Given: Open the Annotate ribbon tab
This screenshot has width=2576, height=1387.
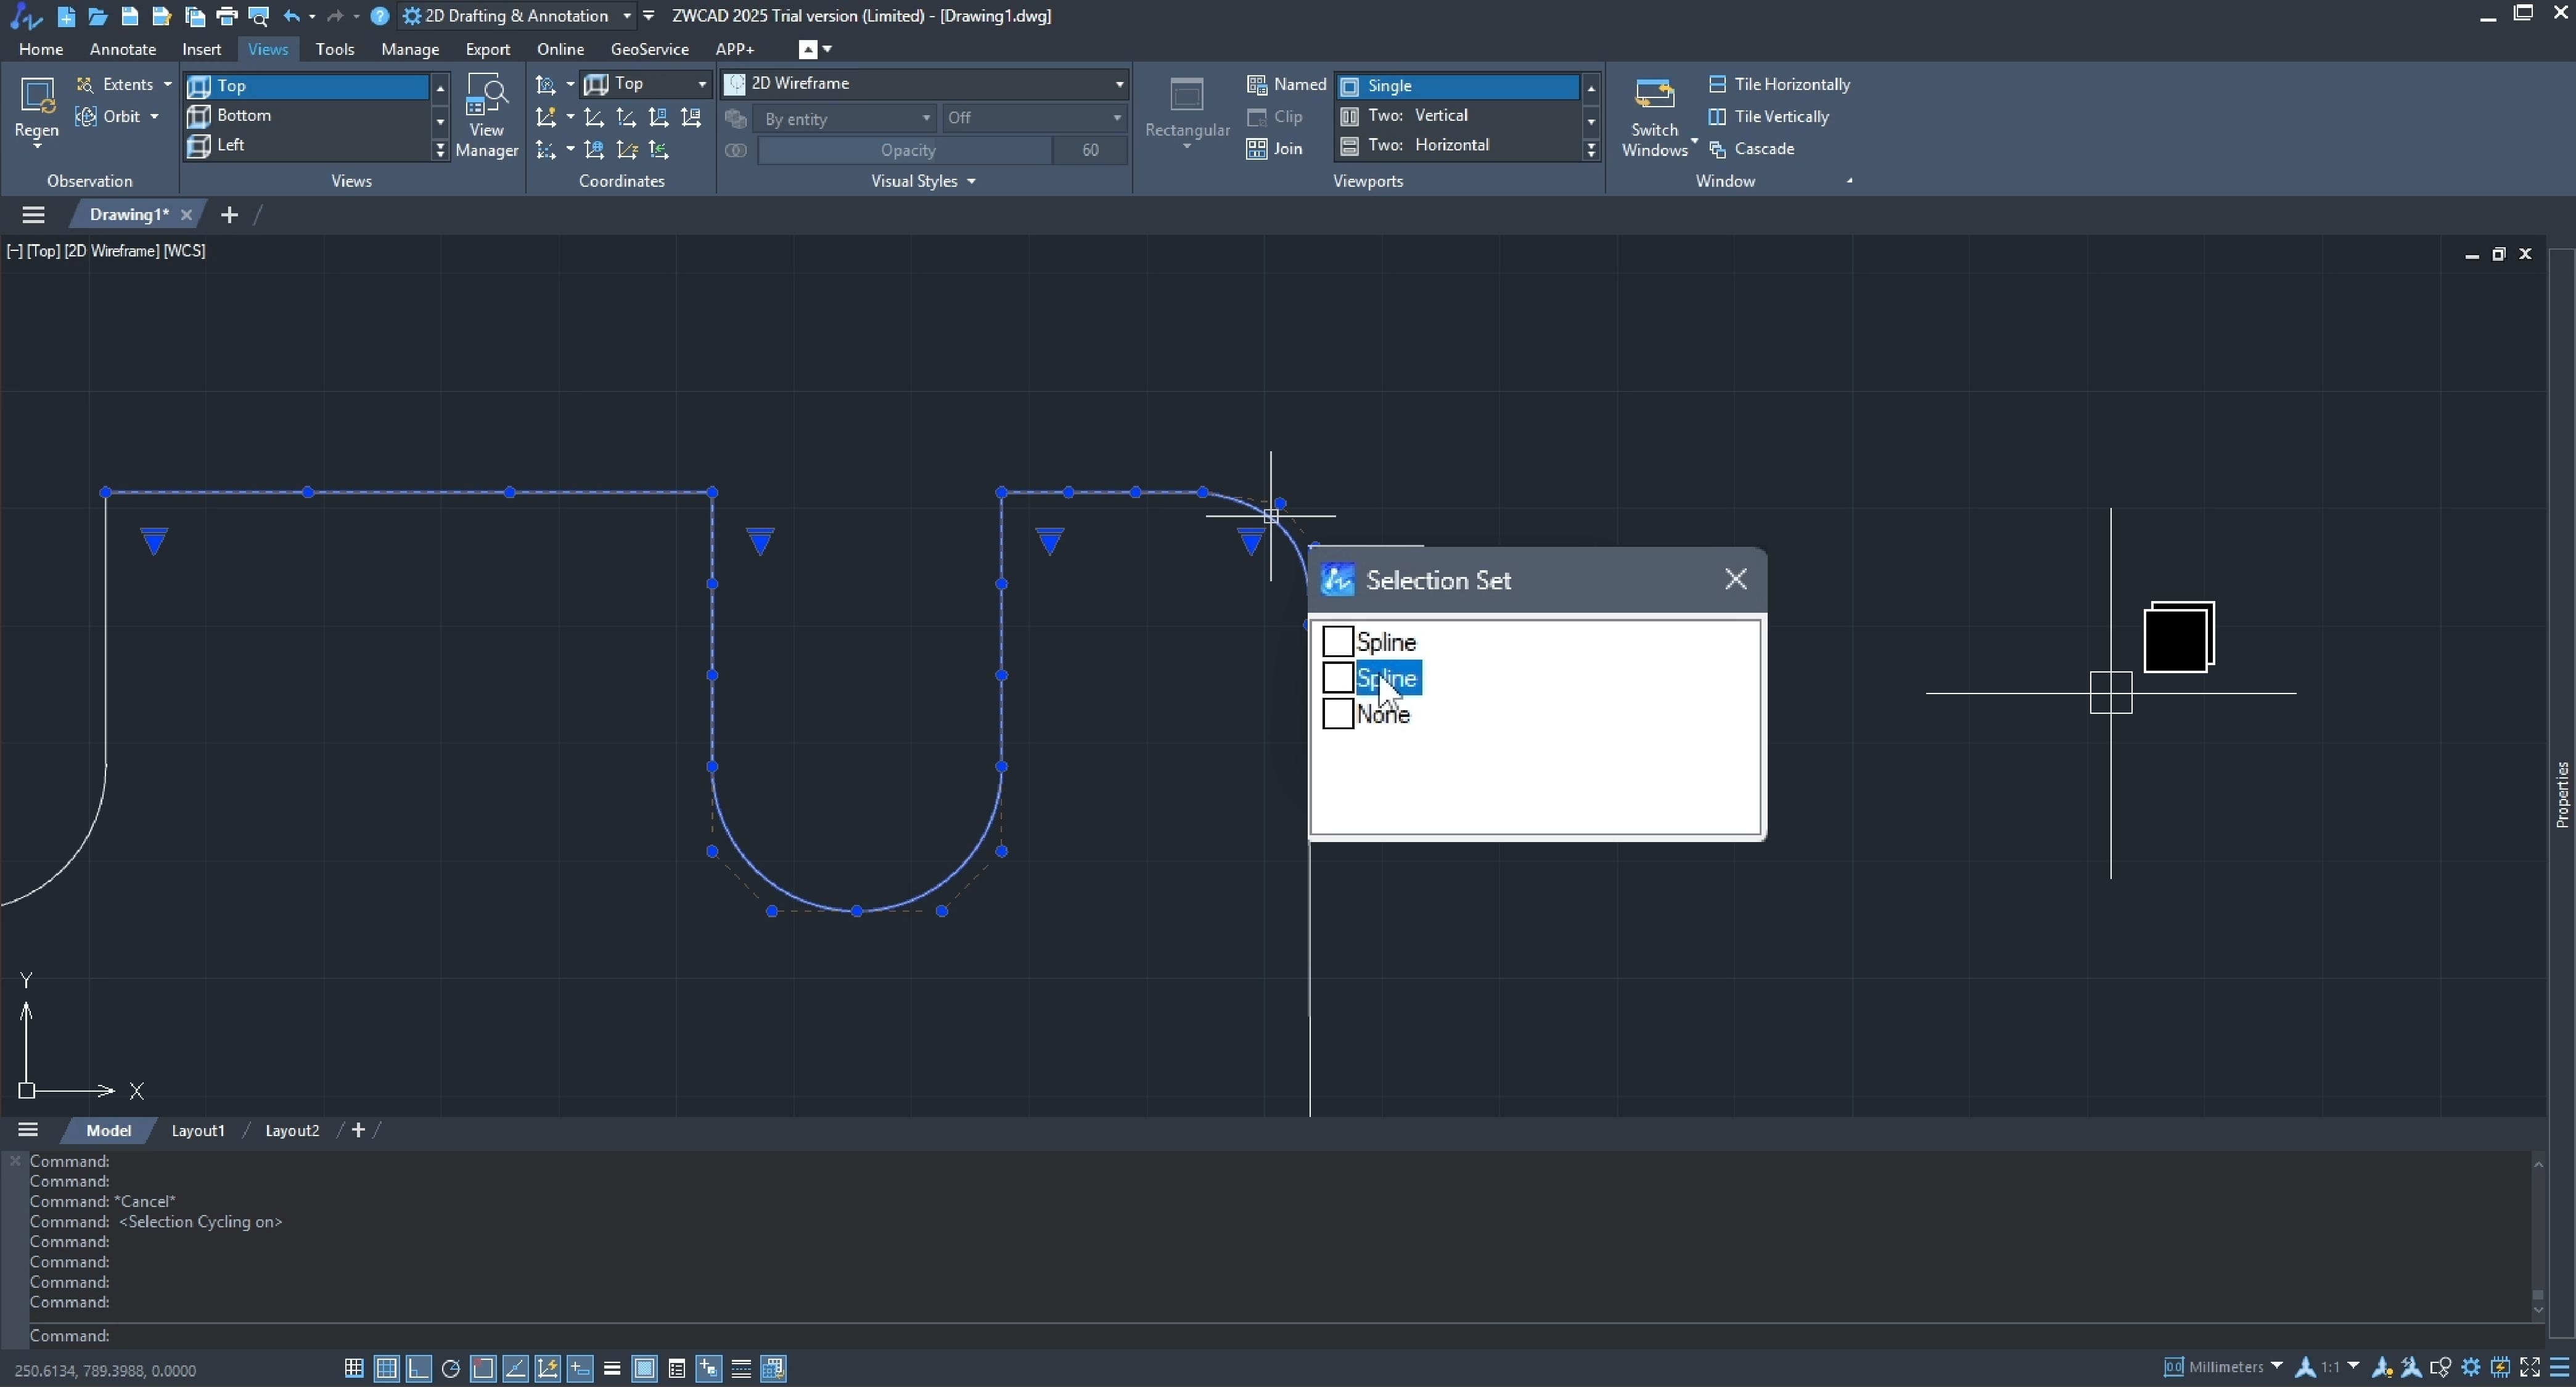Looking at the screenshot, I should tap(123, 49).
